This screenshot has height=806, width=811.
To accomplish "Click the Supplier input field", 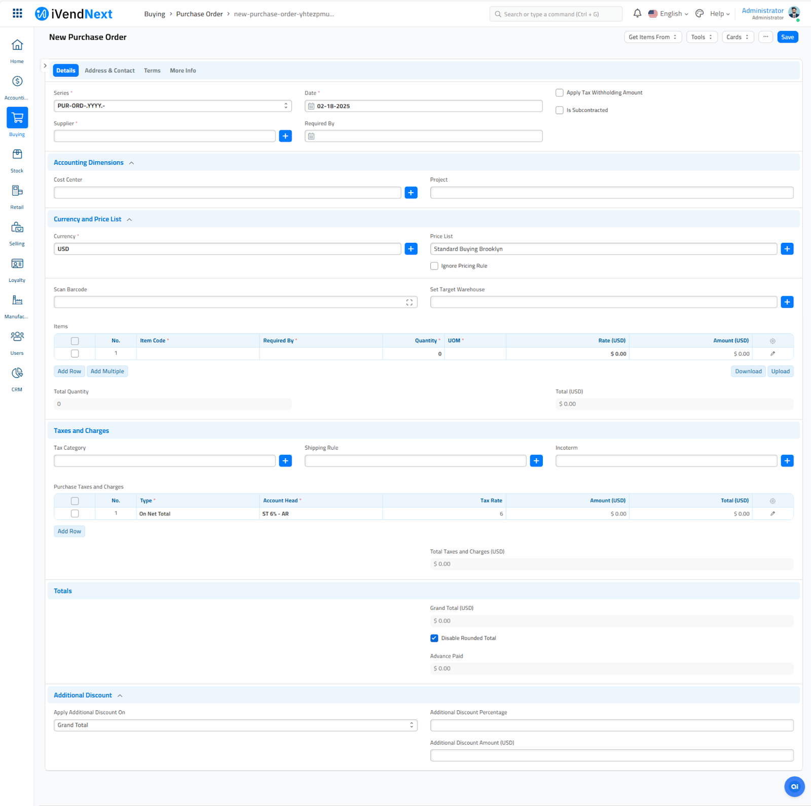I will pyautogui.click(x=165, y=136).
